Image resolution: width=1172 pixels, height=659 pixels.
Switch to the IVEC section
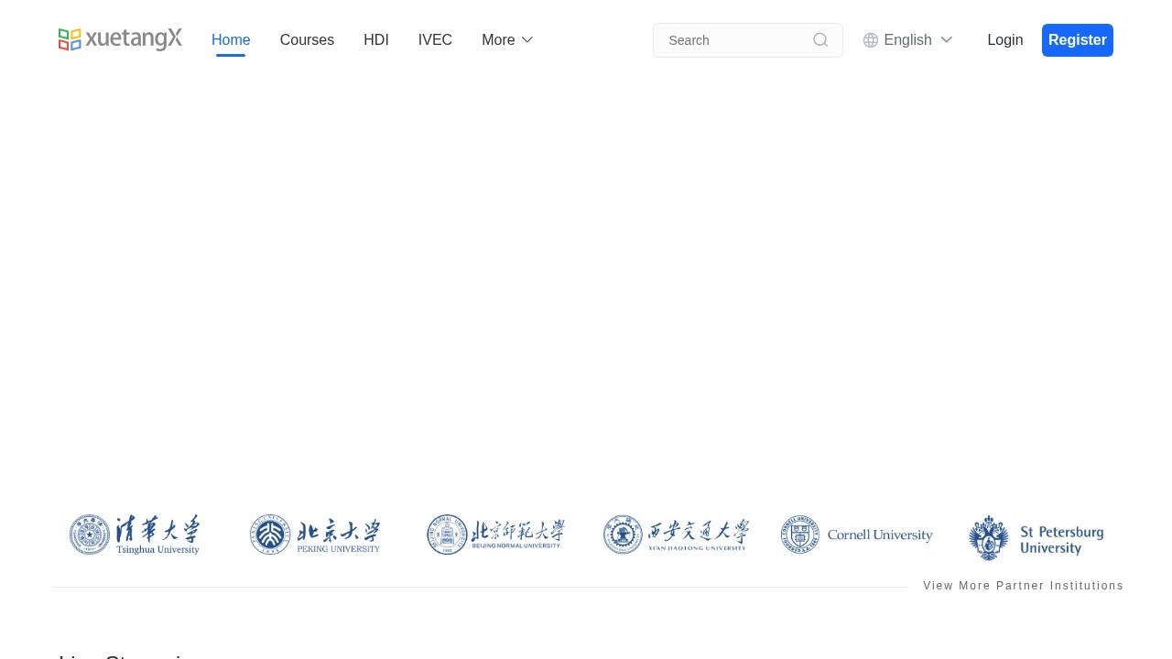tap(435, 40)
